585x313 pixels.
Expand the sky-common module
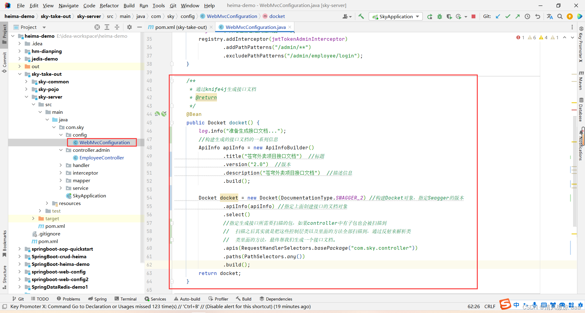(26, 82)
